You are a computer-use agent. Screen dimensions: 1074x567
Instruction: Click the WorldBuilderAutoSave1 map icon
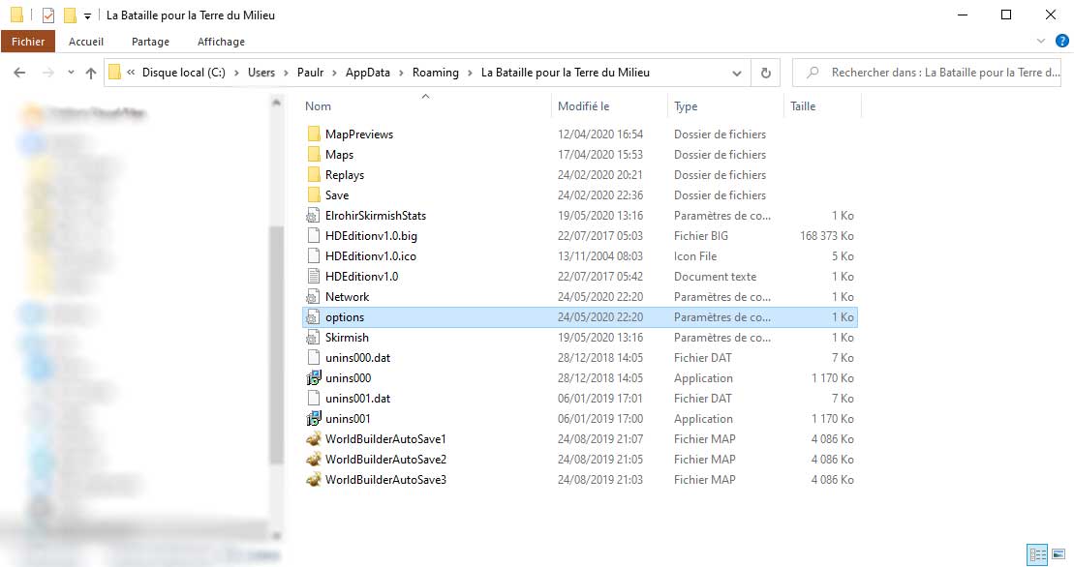(314, 439)
